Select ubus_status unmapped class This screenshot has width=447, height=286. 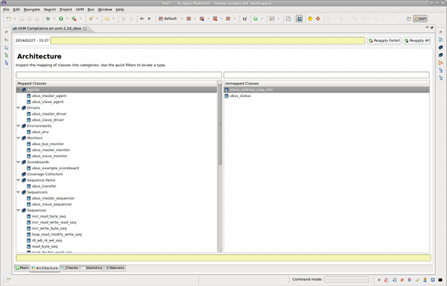tap(240, 96)
